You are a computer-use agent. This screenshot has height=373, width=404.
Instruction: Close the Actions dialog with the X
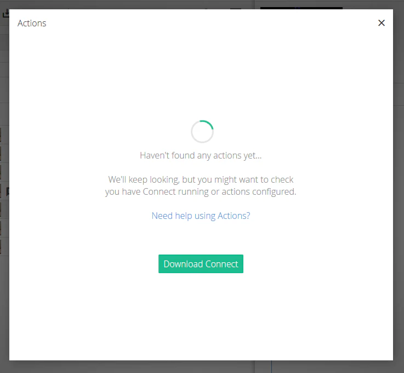click(382, 23)
